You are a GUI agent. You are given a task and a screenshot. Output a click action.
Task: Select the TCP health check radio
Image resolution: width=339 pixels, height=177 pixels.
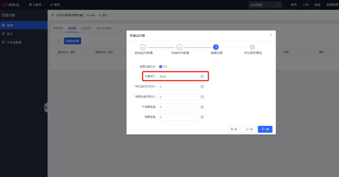pos(161,67)
